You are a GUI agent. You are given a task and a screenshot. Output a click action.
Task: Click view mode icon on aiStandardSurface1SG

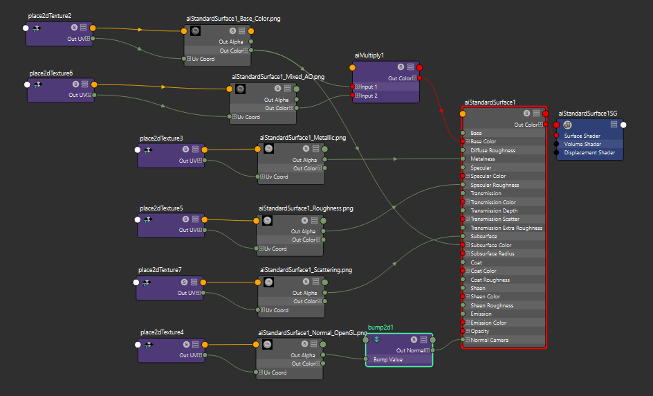614,124
